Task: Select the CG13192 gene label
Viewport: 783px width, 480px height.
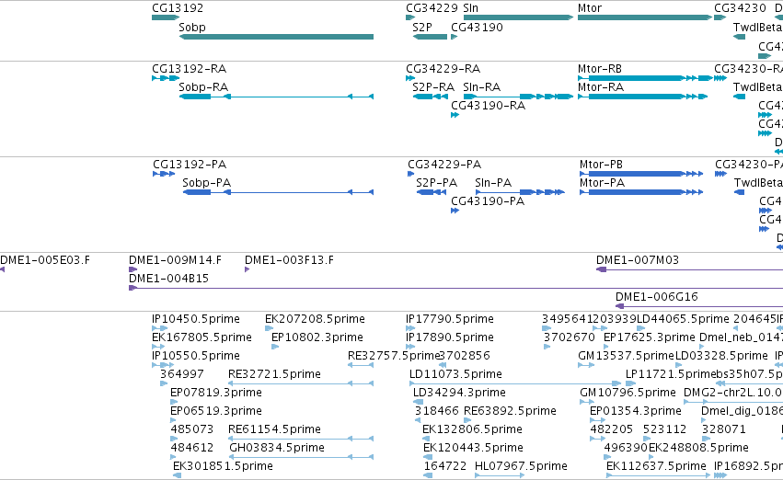Action: pyautogui.click(x=178, y=8)
